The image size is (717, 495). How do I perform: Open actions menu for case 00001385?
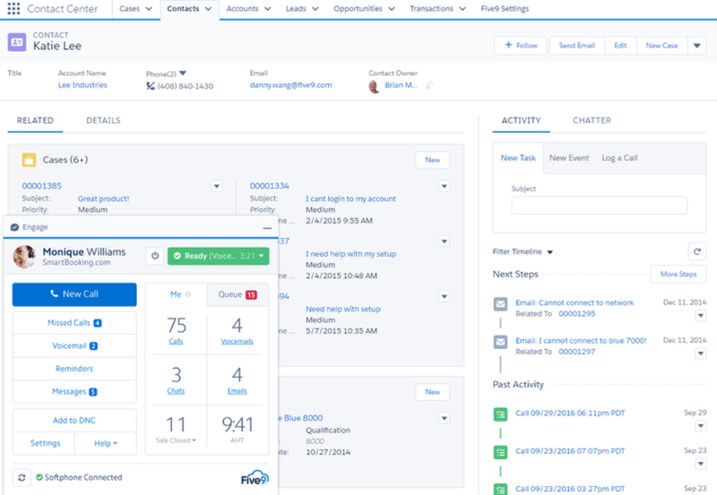(216, 186)
